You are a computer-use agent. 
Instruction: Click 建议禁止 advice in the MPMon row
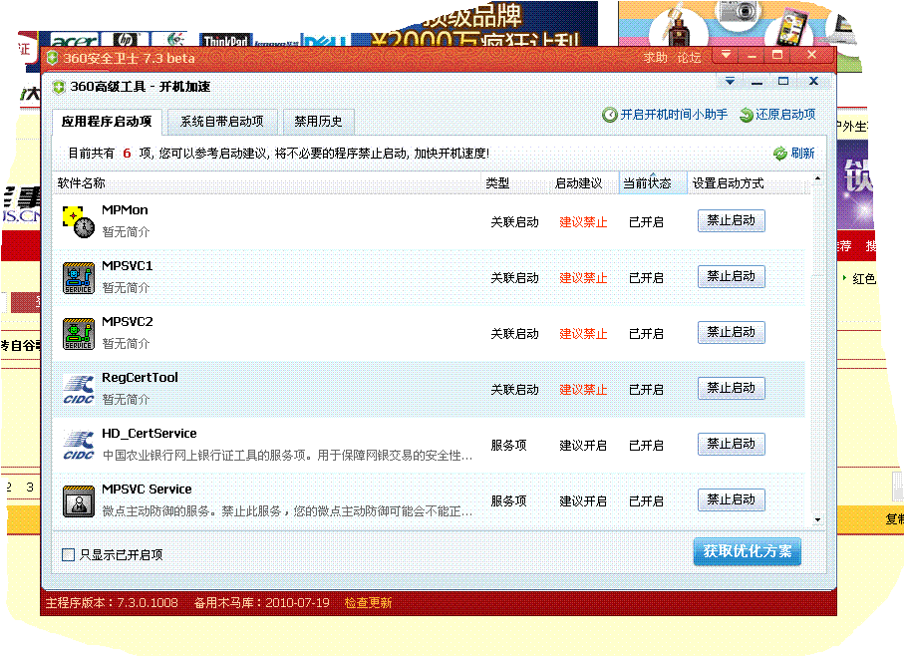tap(583, 222)
